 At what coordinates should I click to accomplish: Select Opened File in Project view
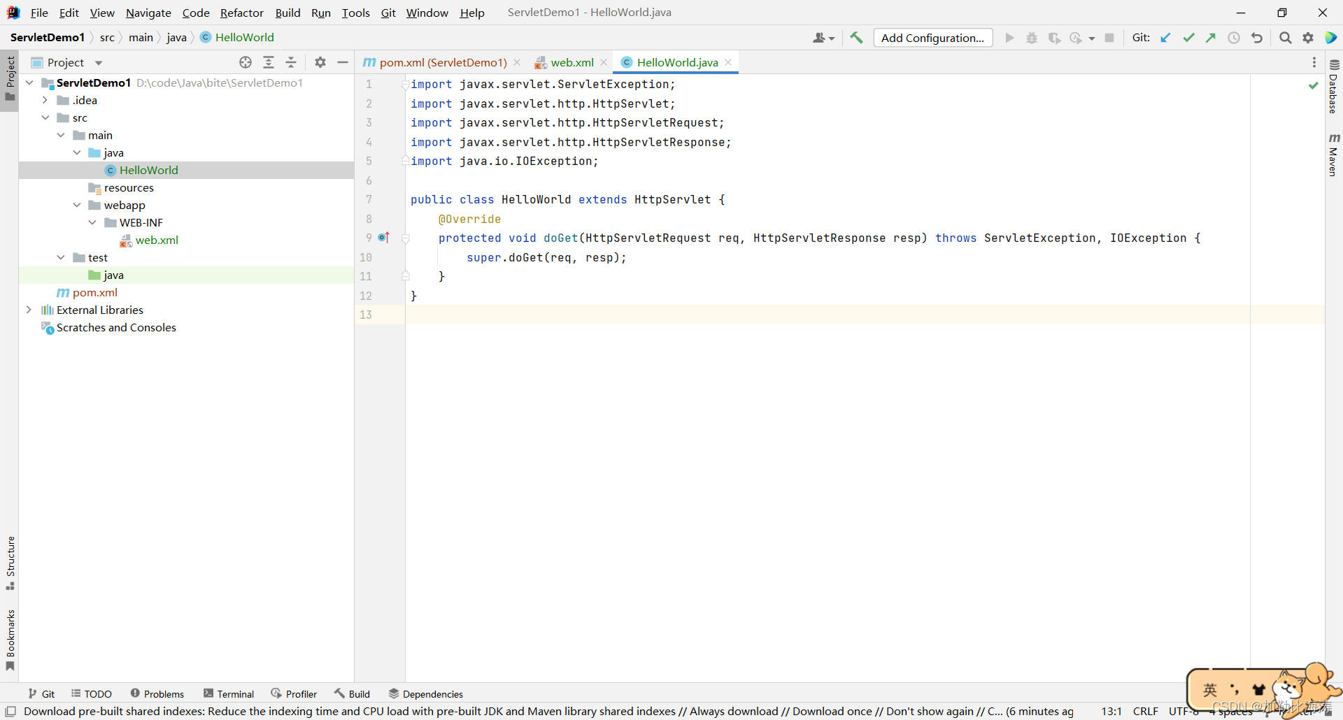pos(246,62)
